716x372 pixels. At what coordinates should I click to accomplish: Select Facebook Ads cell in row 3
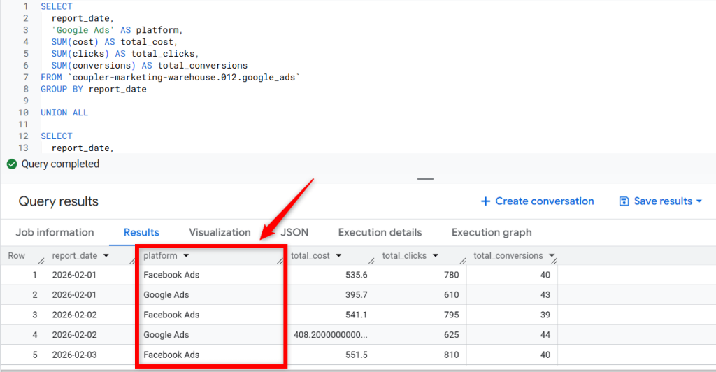point(171,315)
